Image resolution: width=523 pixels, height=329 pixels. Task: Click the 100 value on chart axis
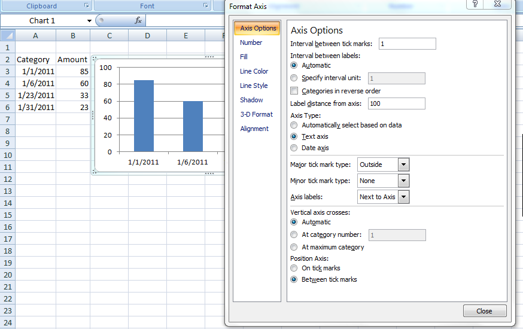[105, 68]
